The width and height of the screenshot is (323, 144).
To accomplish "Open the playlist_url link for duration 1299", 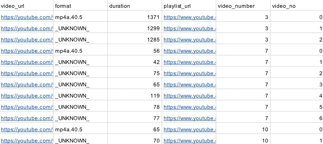I will 189,29.
